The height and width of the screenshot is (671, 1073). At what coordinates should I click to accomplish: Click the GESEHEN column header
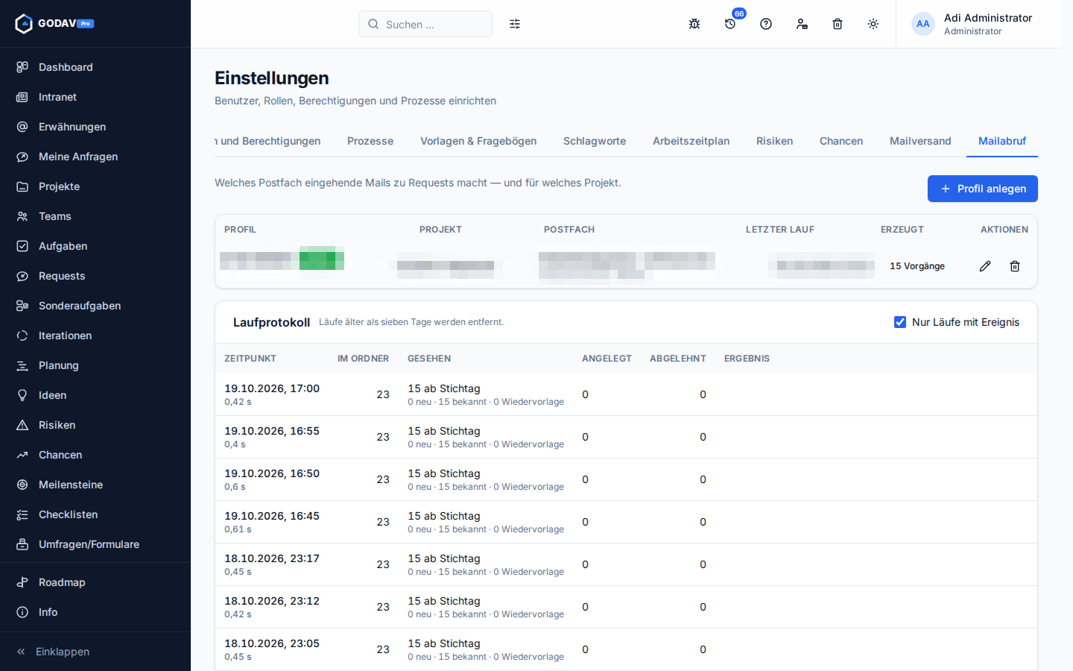429,359
